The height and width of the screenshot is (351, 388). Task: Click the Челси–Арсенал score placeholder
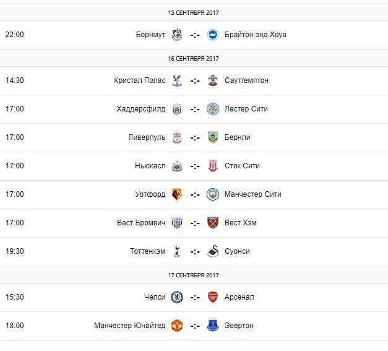click(x=195, y=297)
